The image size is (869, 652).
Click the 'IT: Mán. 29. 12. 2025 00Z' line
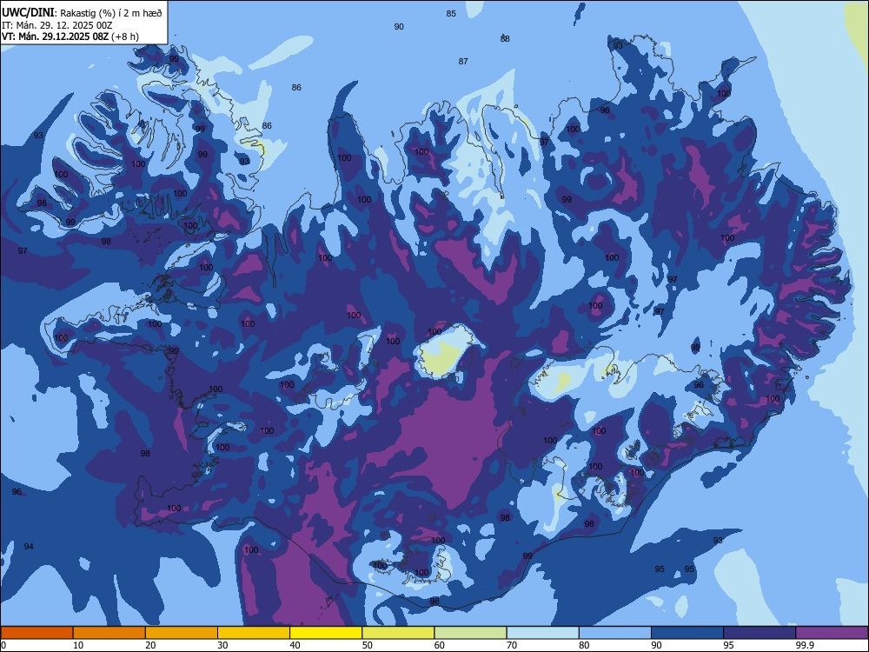[x=56, y=25]
